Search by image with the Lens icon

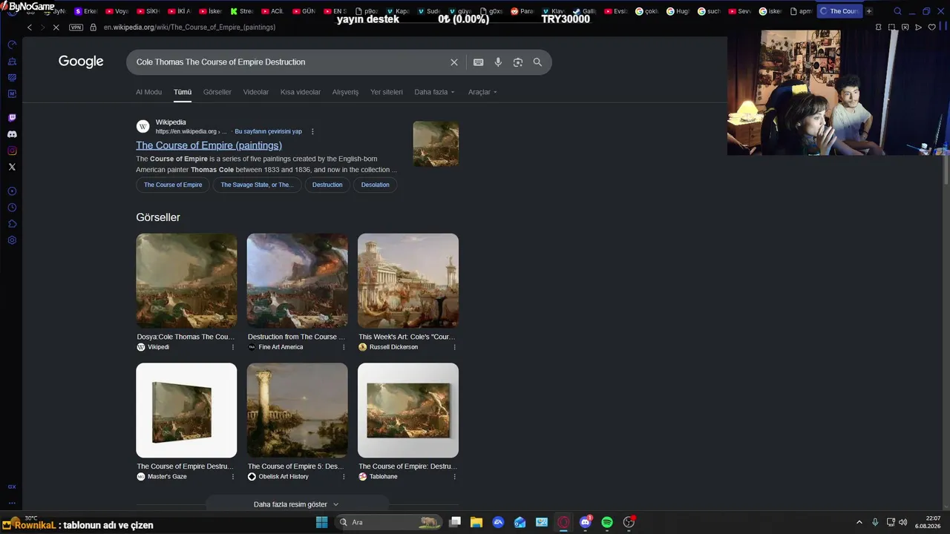click(518, 62)
